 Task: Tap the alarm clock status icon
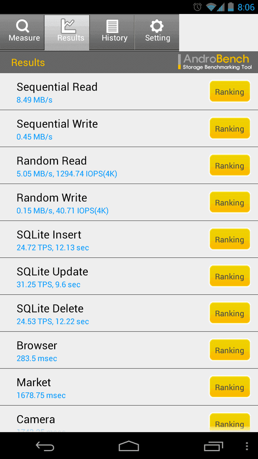point(197,7)
